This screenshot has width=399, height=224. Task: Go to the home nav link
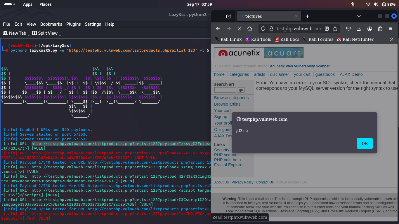click(219, 74)
